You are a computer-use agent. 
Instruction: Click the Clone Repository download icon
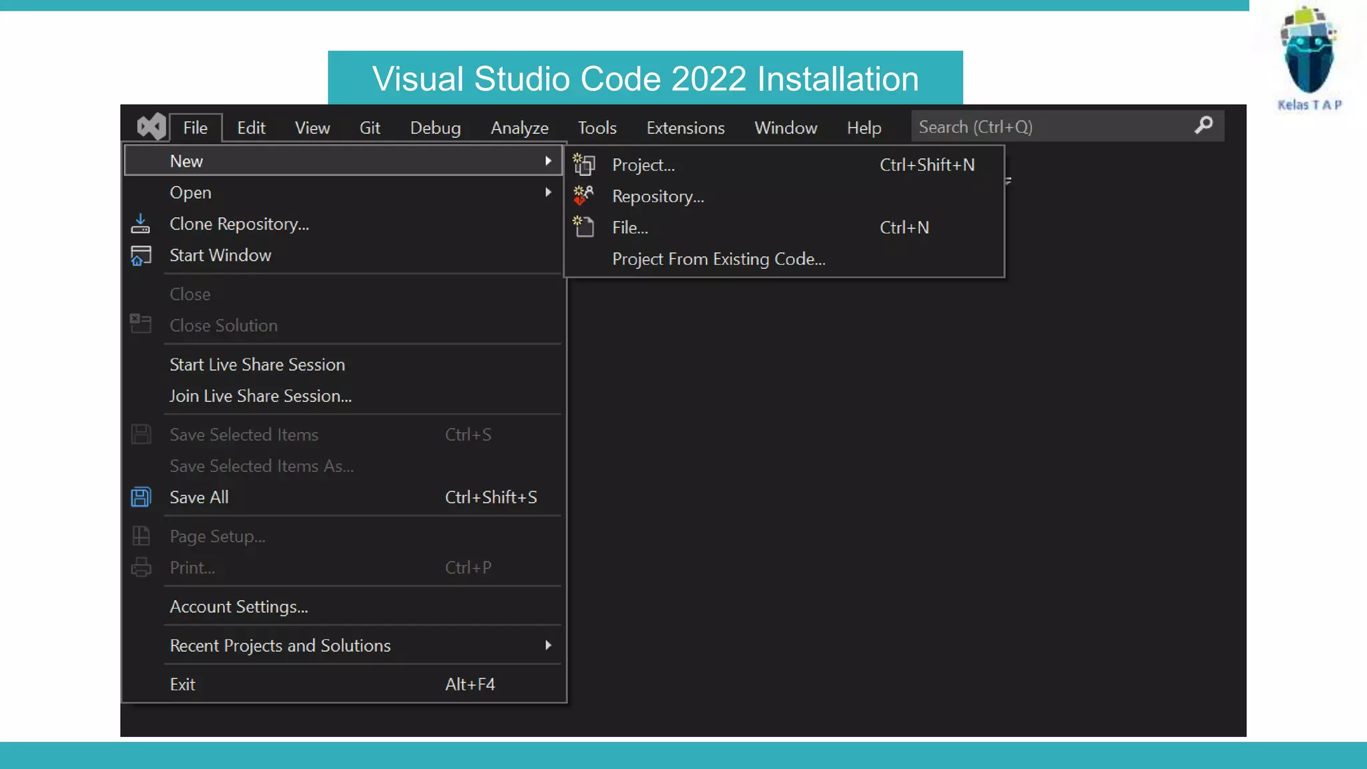click(140, 224)
